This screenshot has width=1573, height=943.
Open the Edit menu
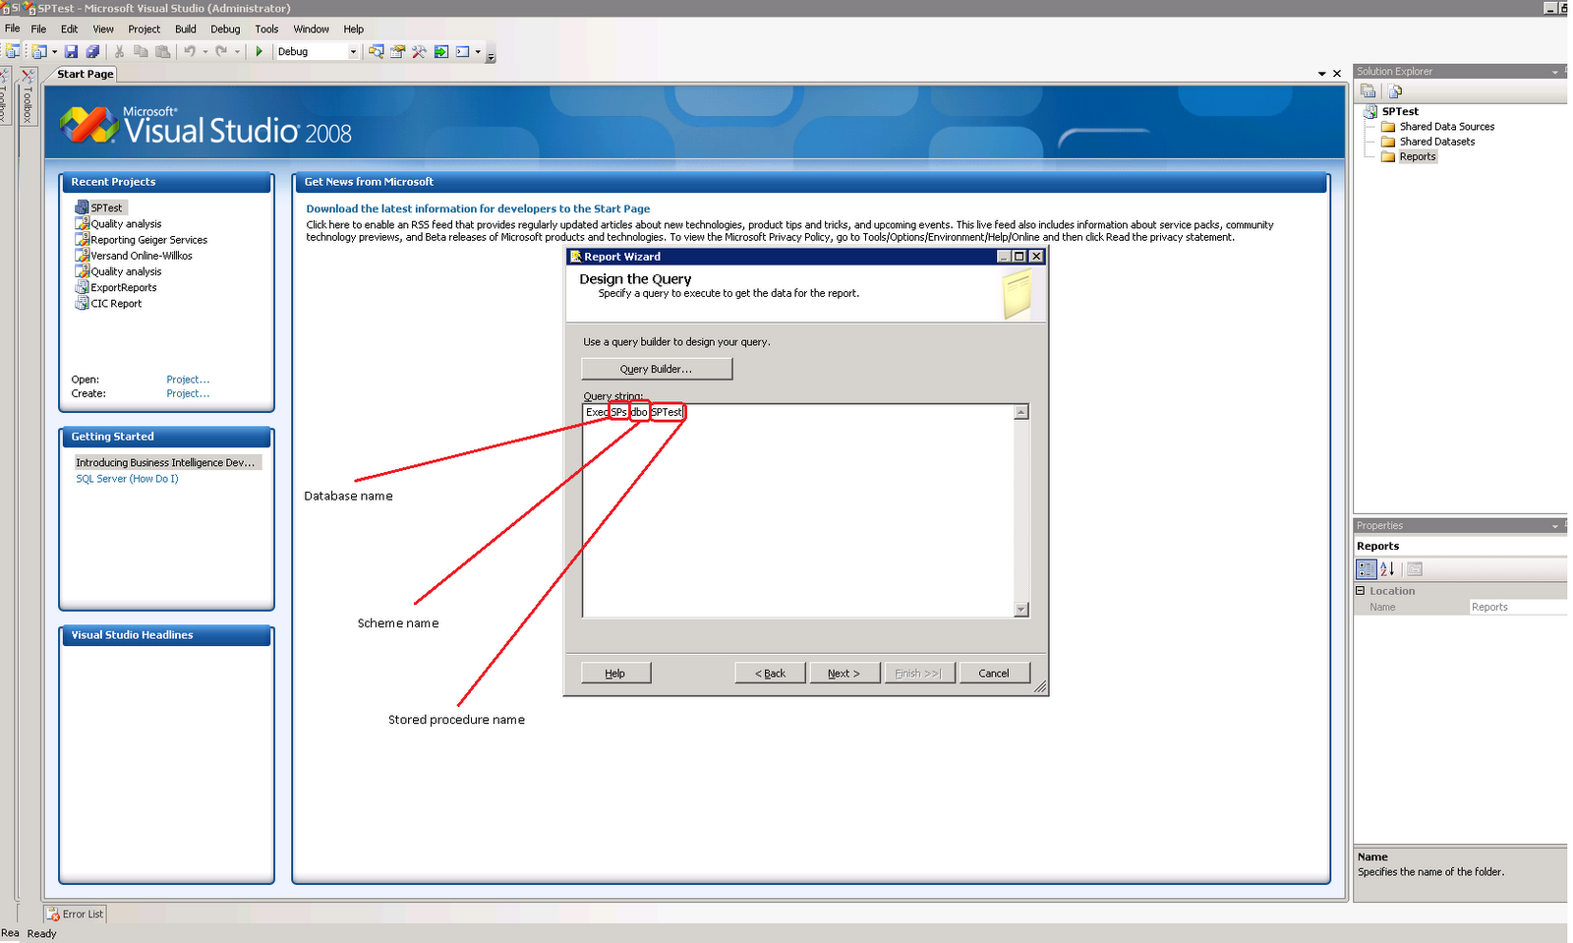(69, 29)
